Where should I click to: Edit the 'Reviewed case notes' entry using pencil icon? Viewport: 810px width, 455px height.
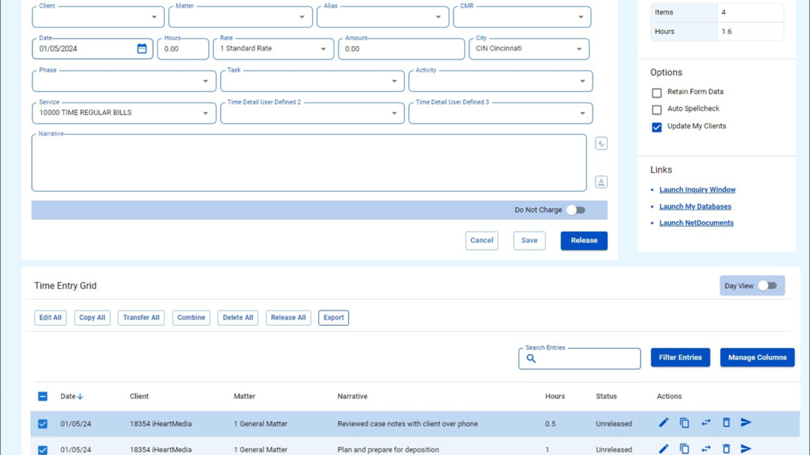coord(664,423)
